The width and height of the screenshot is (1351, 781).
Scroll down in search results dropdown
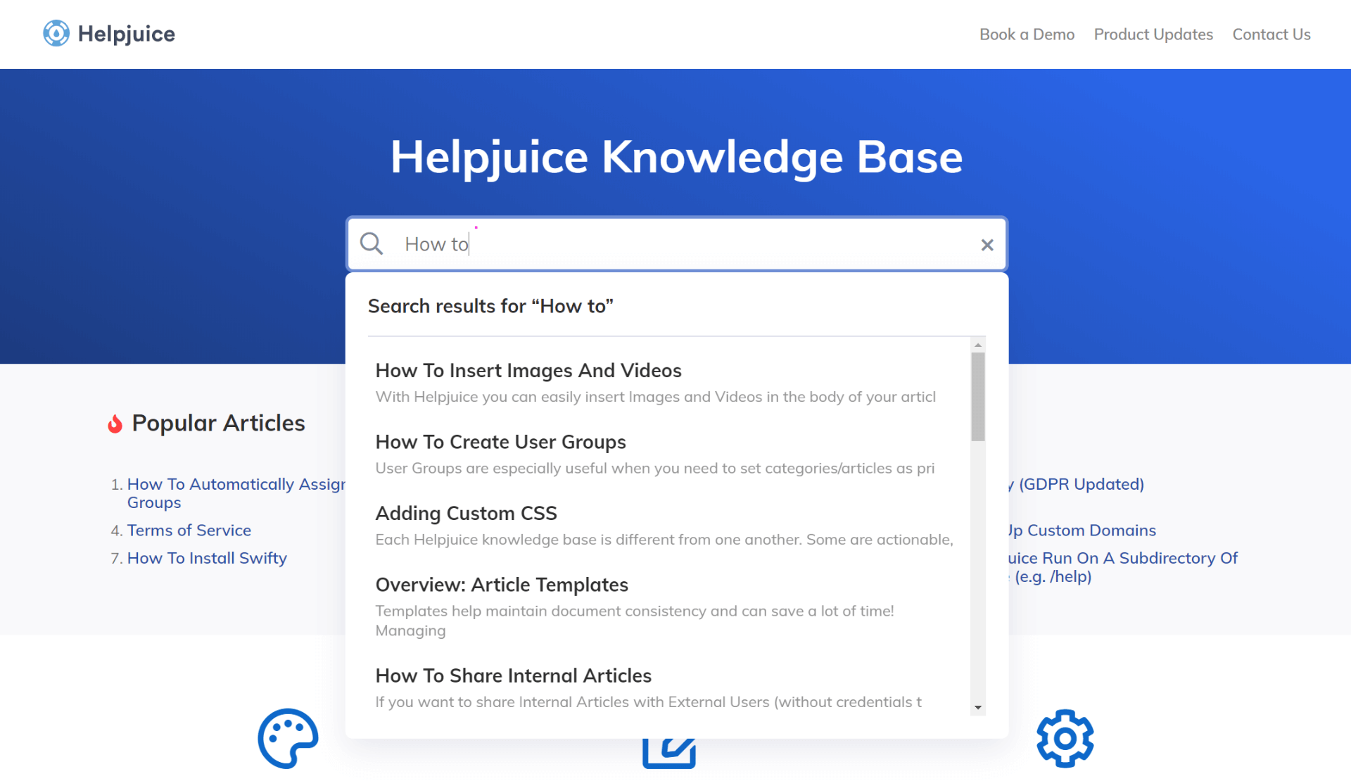pos(979,706)
